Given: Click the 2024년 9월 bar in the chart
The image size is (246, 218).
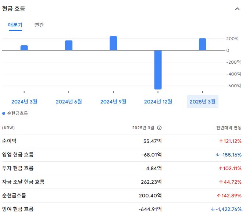Looking at the screenshot, I should pyautogui.click(x=113, y=43).
